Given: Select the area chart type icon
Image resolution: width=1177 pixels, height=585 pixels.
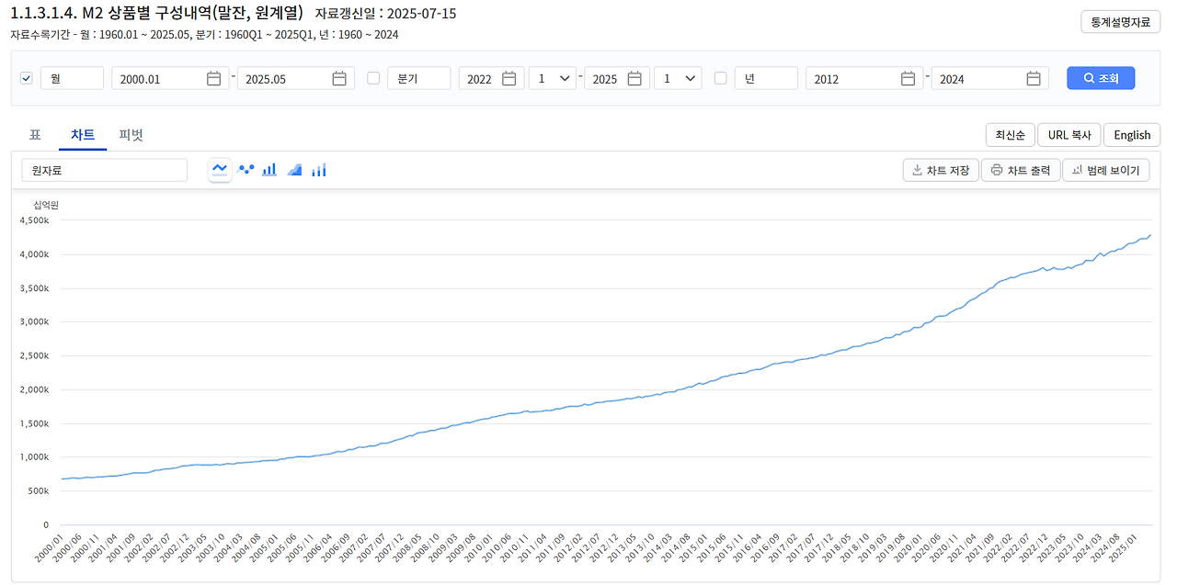Looking at the screenshot, I should click(x=294, y=170).
